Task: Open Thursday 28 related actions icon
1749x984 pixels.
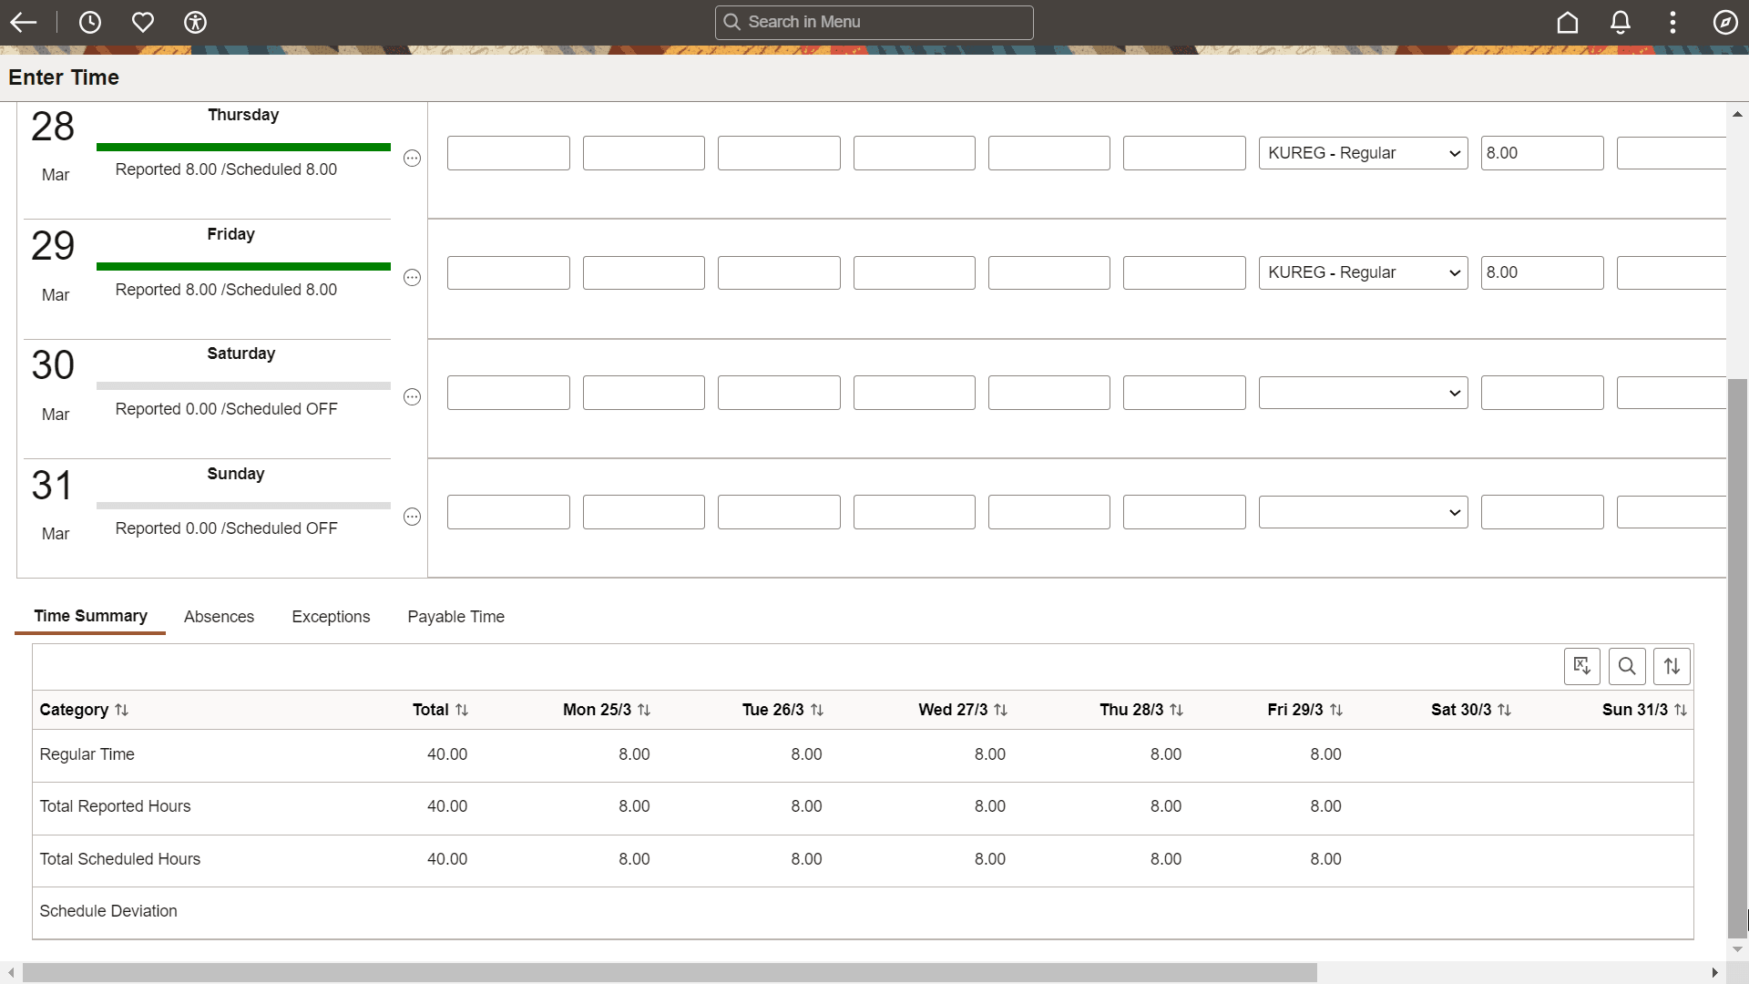Action: (x=412, y=158)
